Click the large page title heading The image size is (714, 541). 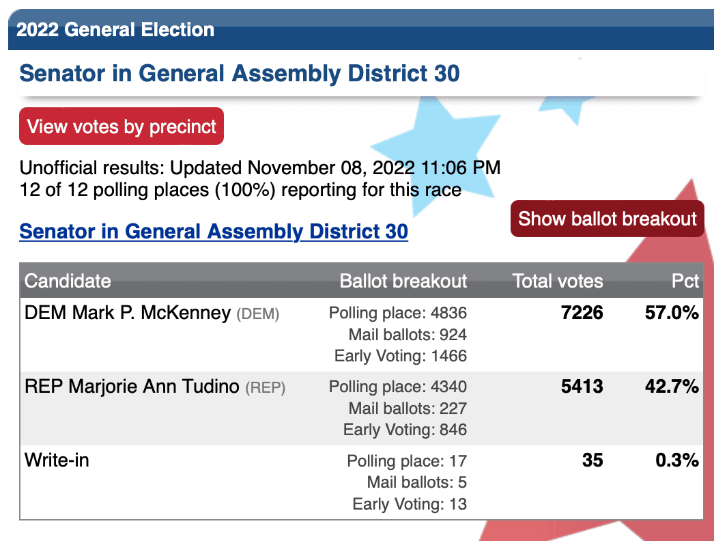coord(240,73)
